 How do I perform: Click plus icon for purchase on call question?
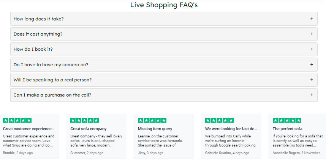(x=312, y=95)
